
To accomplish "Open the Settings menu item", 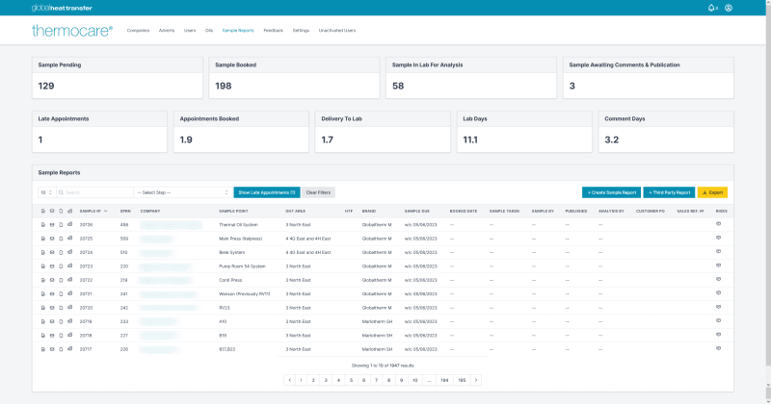I will [301, 31].
